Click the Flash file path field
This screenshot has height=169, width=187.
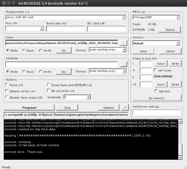[62, 43]
